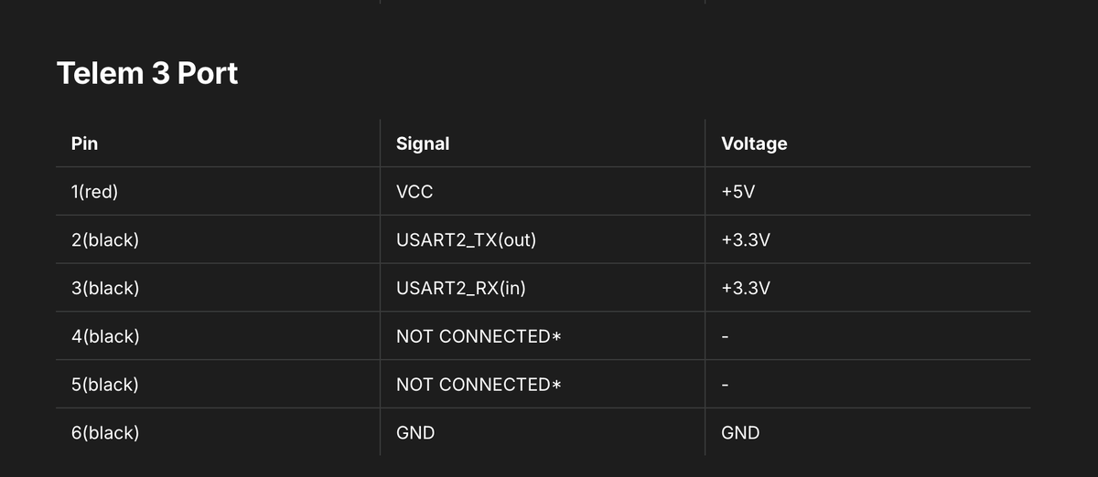
Task: Click the Telem 3 Port heading
Action: point(147,73)
